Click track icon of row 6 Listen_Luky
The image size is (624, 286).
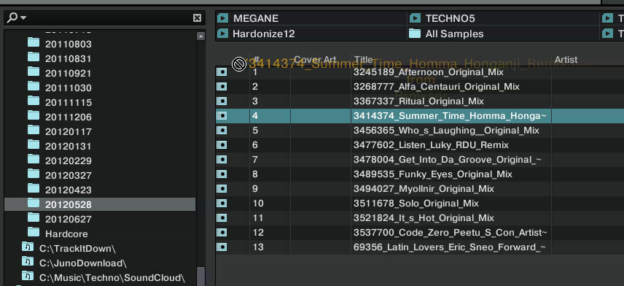point(222,145)
